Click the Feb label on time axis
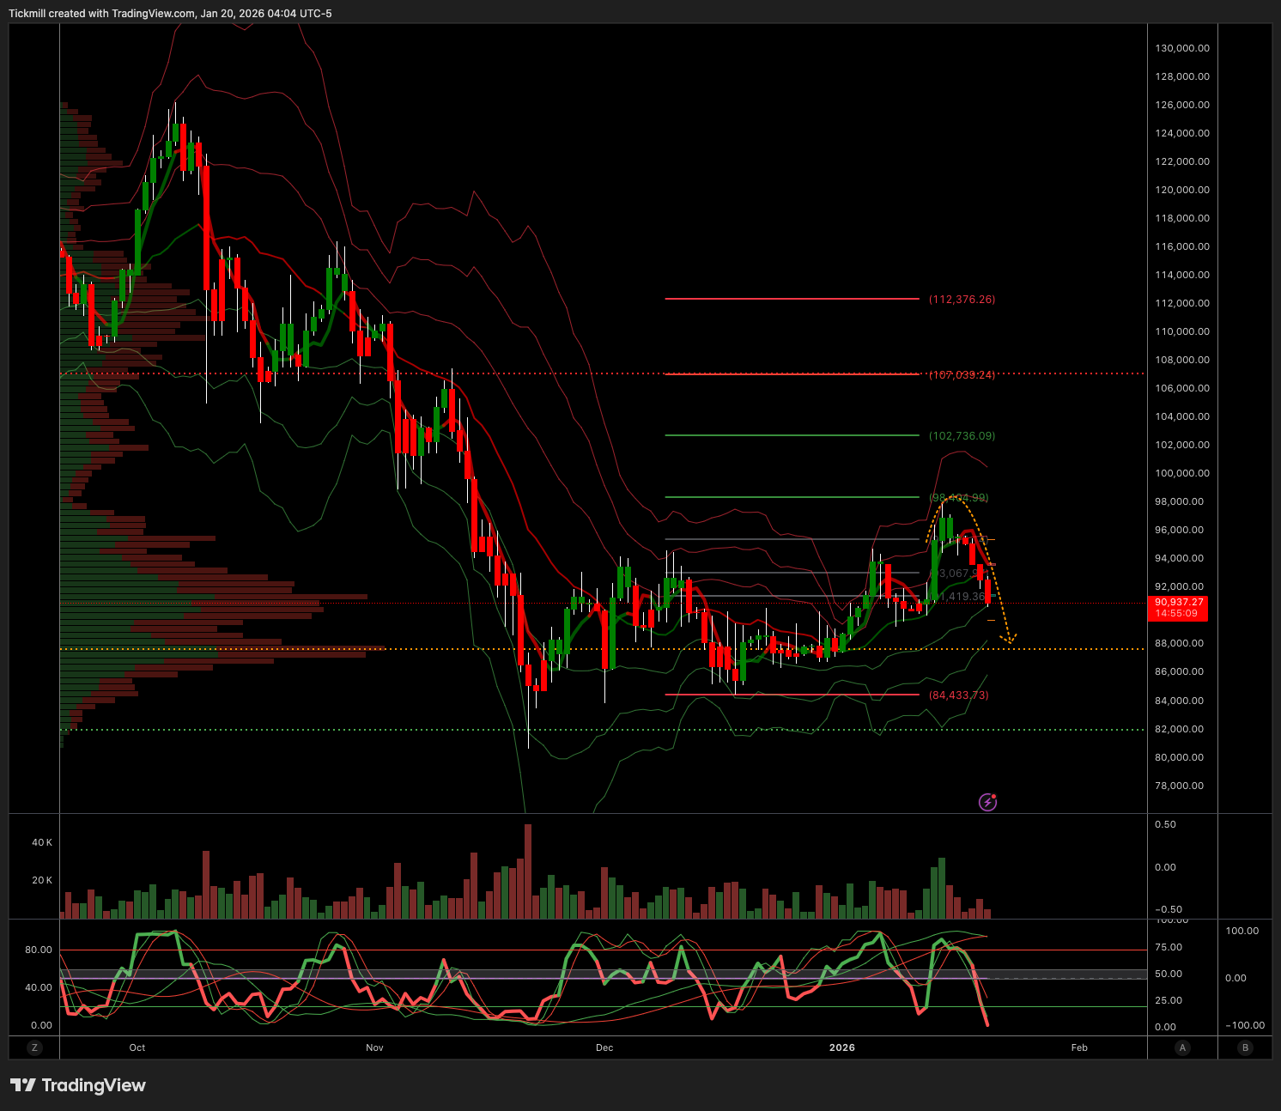Viewport: 1281px width, 1111px height. pos(1079,1047)
